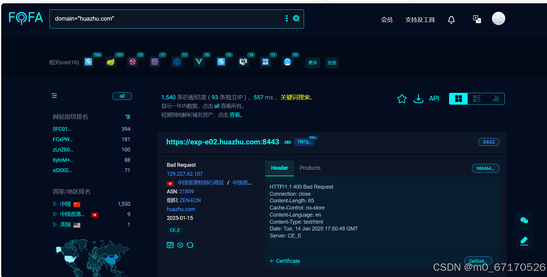Select the related icon with count 14

click(243, 62)
